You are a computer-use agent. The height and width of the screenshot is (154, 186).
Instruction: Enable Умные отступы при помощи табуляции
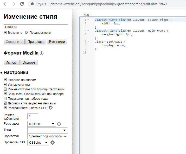[5, 89]
